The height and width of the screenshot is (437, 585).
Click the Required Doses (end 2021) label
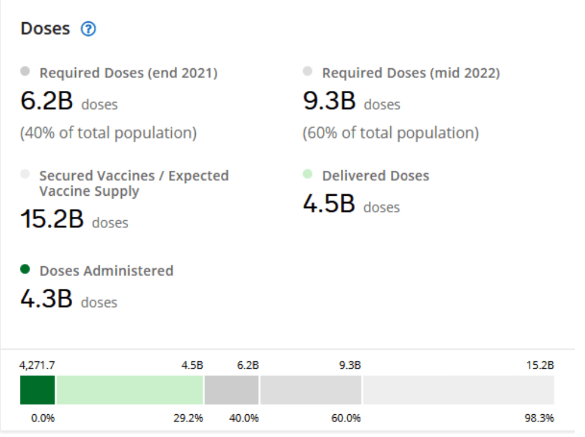(128, 73)
